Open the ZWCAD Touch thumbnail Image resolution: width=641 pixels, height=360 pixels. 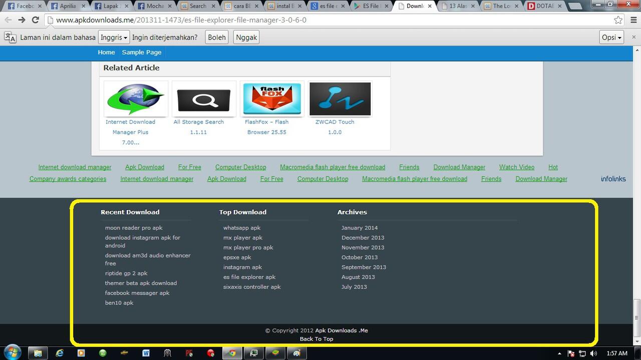(340, 99)
